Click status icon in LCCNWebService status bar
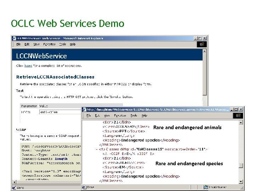The image size is (255, 191). pyautogui.click(x=14, y=187)
